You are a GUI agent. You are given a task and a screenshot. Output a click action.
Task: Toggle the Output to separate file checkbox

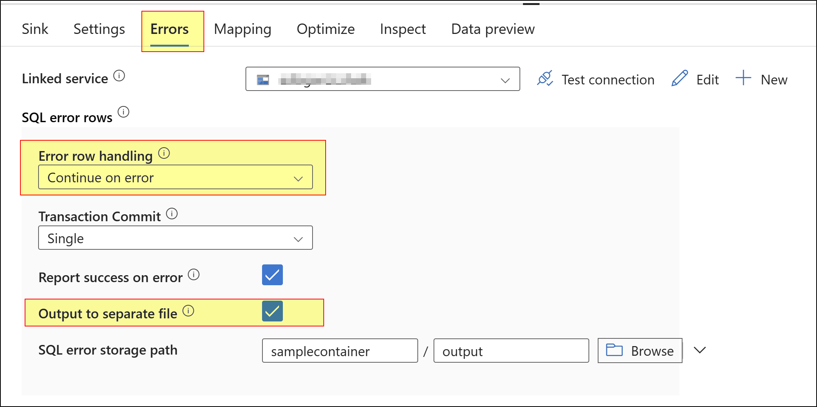(272, 311)
